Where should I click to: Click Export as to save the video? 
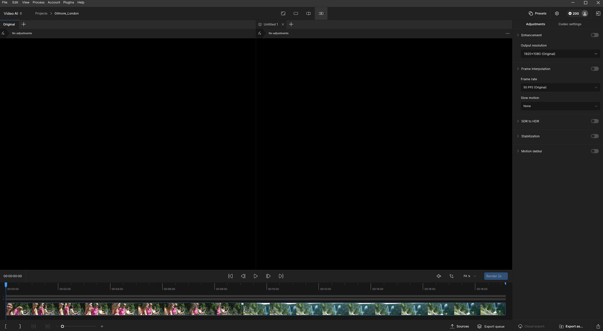click(x=571, y=326)
